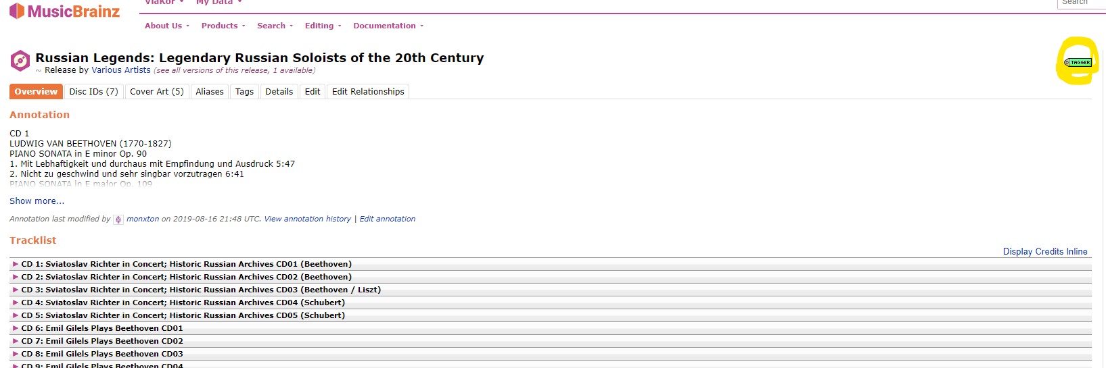
Task: Open the About Us dropdown menu
Action: point(166,26)
